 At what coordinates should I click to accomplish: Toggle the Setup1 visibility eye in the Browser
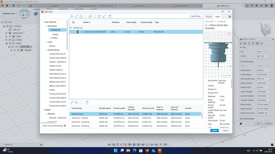click(x=13, y=47)
